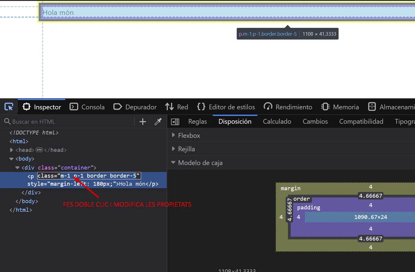Switch to the Reglas tab
415x272 pixels.
tap(197, 122)
